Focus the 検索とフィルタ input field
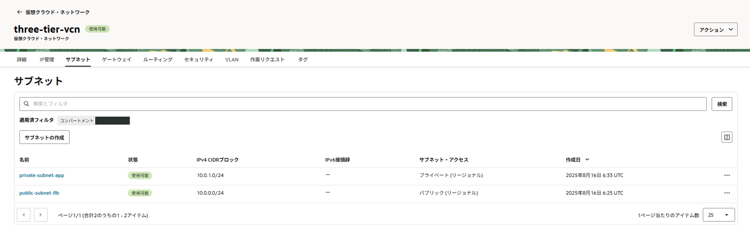Screen dimensions: 750x230 pos(363,104)
